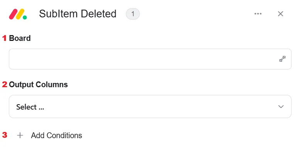Click the monday.com logo icon

(x=18, y=14)
